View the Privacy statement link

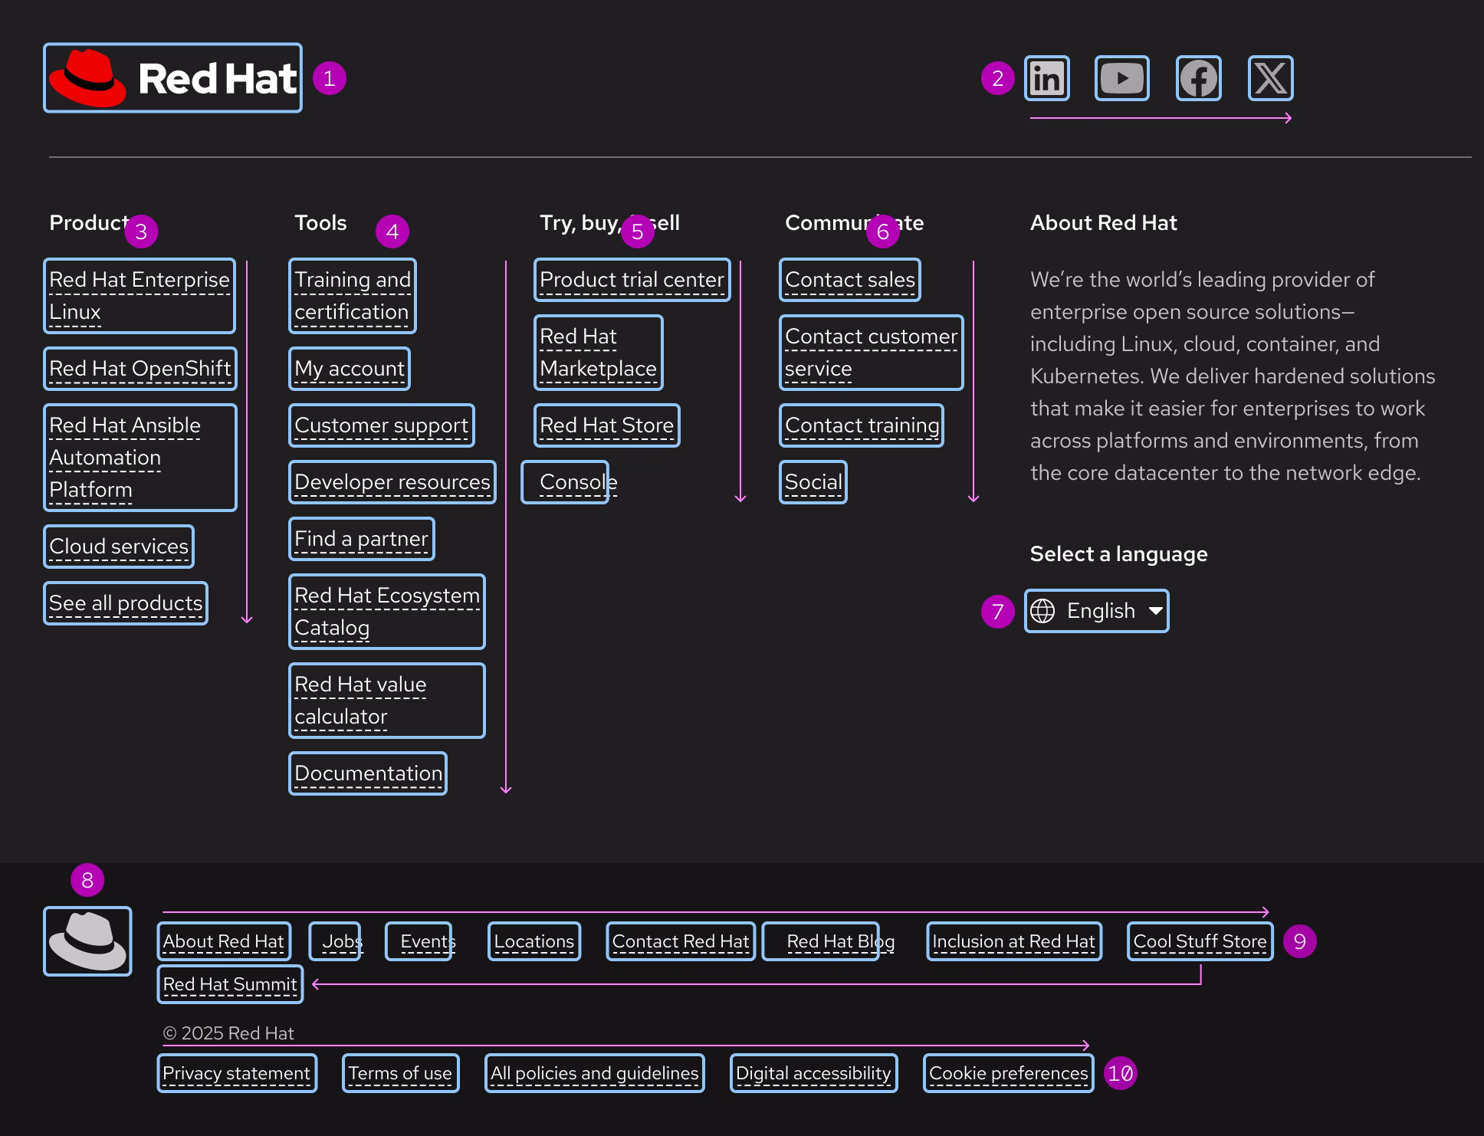click(236, 1073)
